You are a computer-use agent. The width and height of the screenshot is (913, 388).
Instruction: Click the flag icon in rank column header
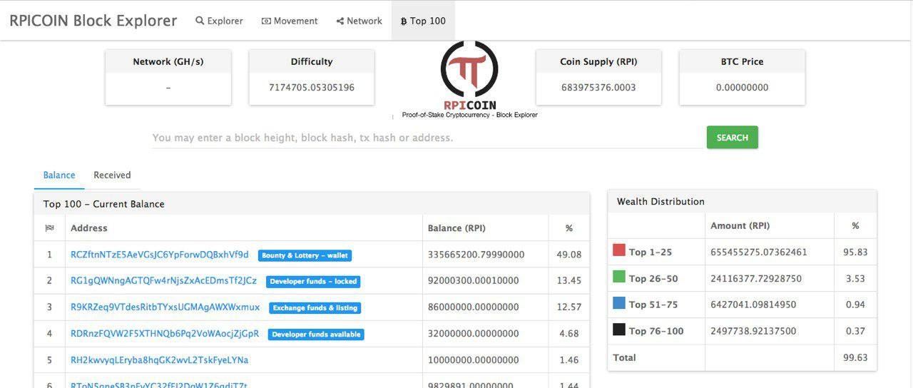pyautogui.click(x=49, y=228)
